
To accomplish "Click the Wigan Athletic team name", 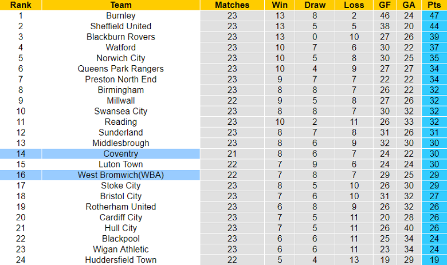I will (x=121, y=250).
